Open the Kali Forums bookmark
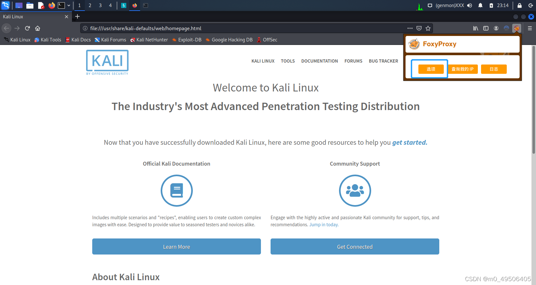This screenshot has height=285, width=536. [110, 40]
